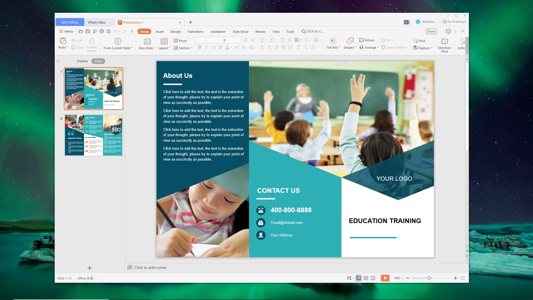
Task: Click the Find icon
Action: [x=419, y=41]
